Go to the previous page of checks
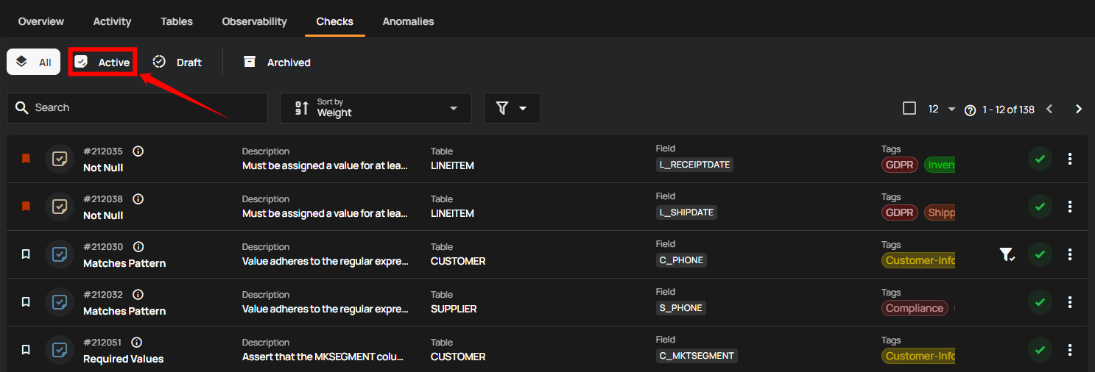This screenshot has height=372, width=1095. pos(1049,109)
